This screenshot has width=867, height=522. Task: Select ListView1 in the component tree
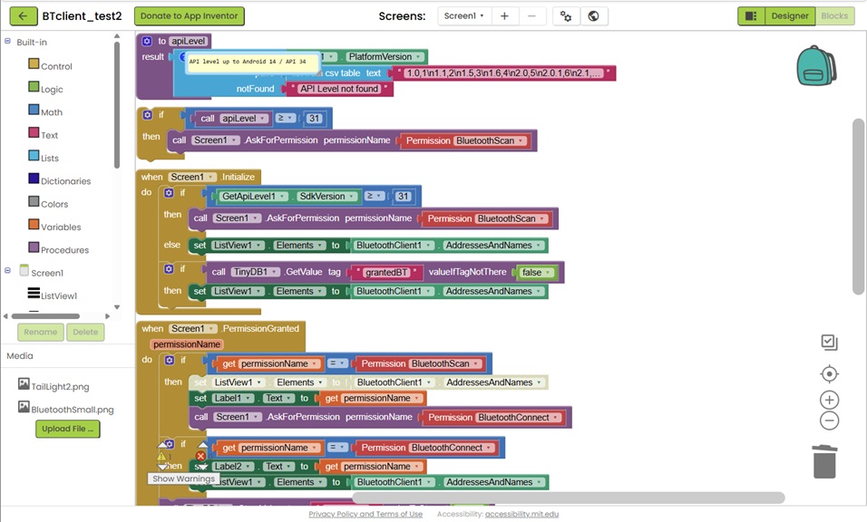pos(58,295)
